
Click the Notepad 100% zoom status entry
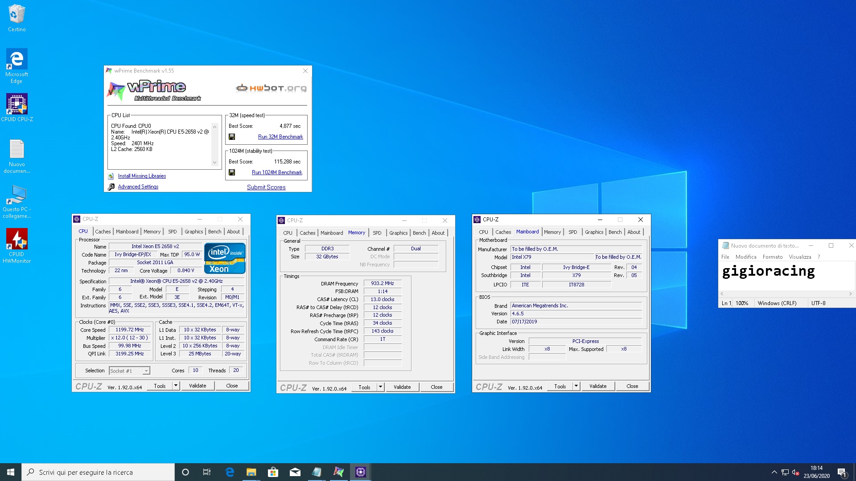(742, 303)
